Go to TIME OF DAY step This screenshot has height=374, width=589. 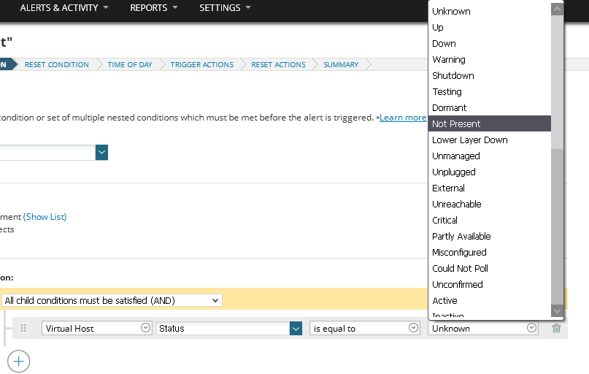130,65
